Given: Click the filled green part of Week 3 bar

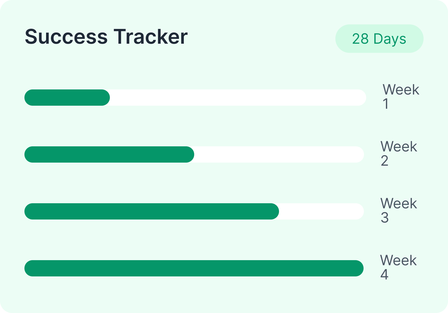Looking at the screenshot, I should (152, 211).
